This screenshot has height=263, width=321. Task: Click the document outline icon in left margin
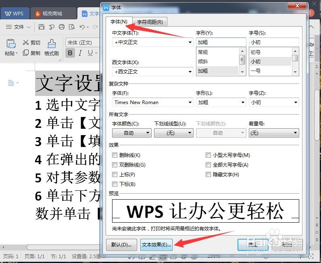11,83
